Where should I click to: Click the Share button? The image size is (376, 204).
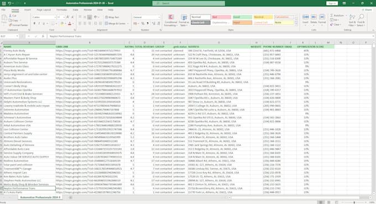tap(367, 10)
